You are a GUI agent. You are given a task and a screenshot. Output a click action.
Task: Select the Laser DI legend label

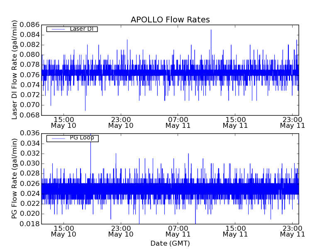[81, 29]
